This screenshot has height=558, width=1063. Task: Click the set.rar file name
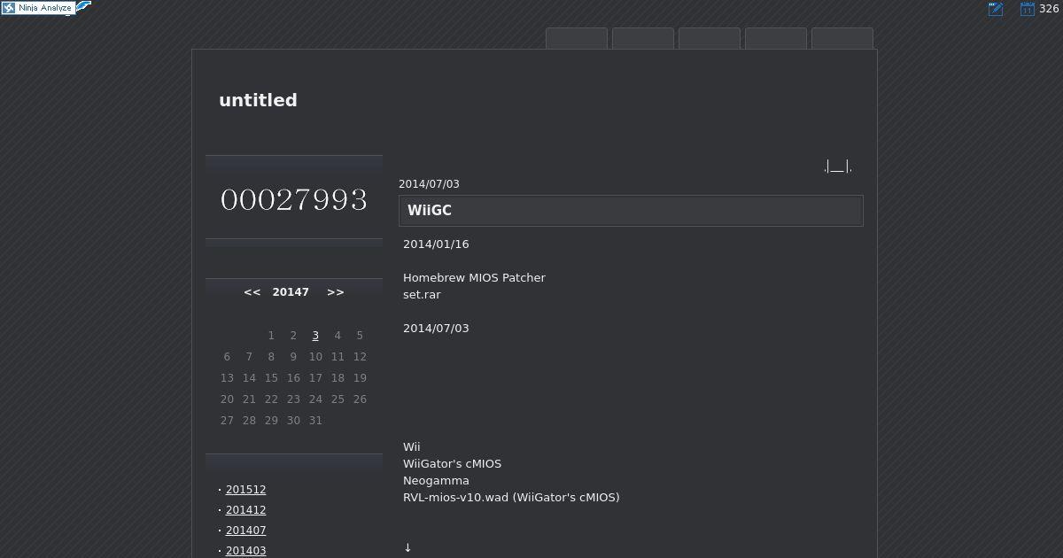pyautogui.click(x=422, y=295)
